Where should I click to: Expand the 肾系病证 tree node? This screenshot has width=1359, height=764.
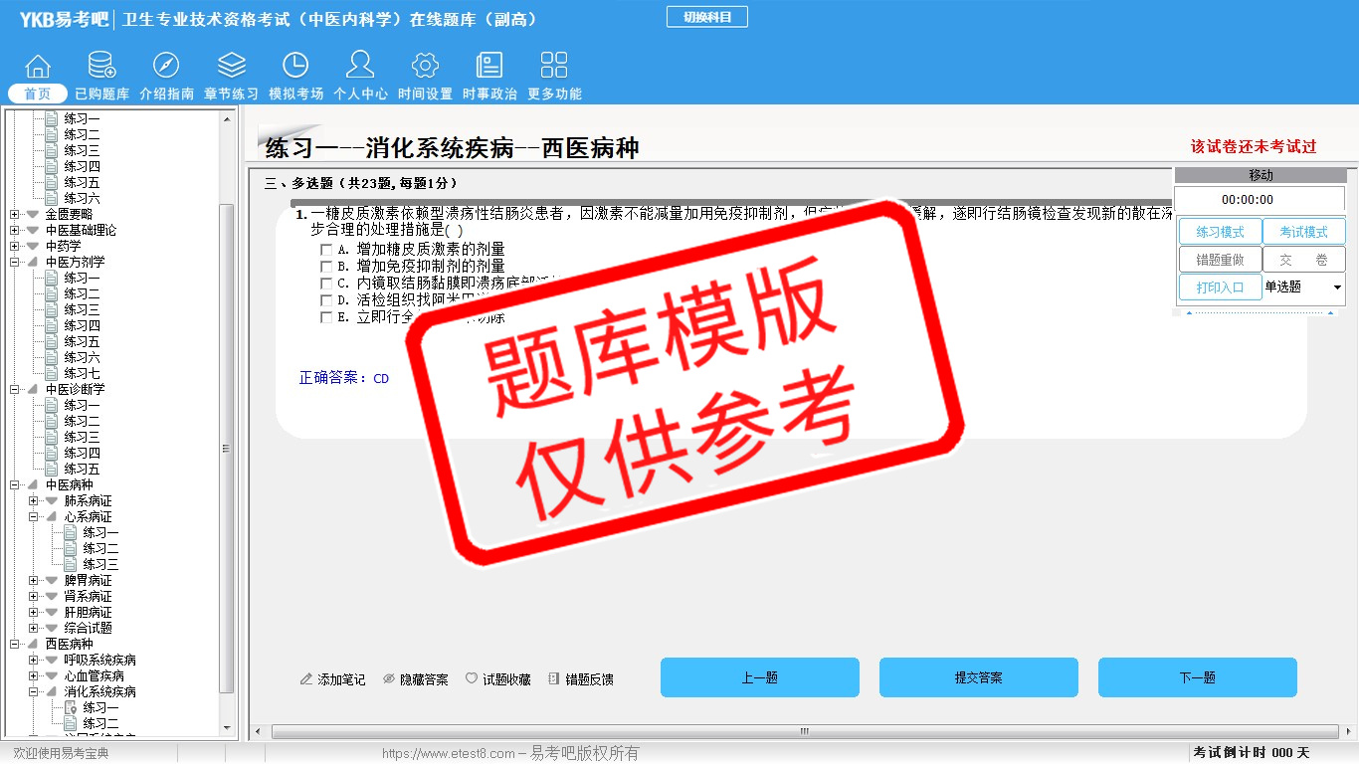click(34, 596)
